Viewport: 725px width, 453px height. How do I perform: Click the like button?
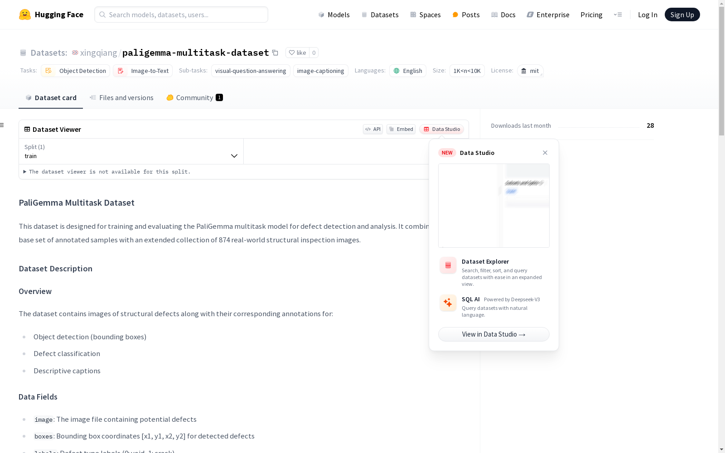298,53
